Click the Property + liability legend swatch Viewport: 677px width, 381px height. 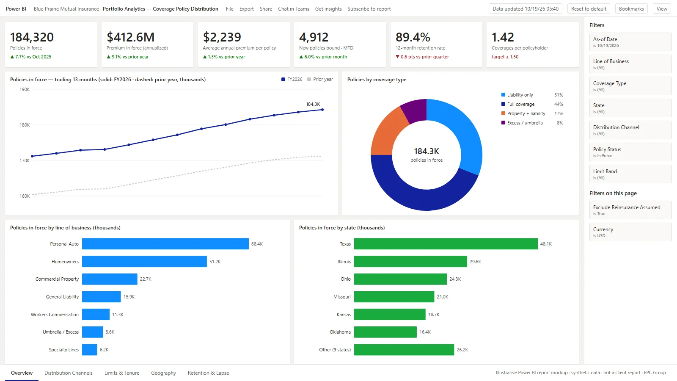point(503,113)
